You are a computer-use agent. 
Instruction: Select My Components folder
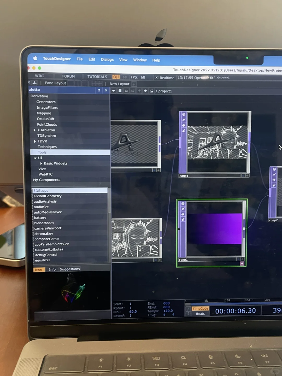click(47, 180)
